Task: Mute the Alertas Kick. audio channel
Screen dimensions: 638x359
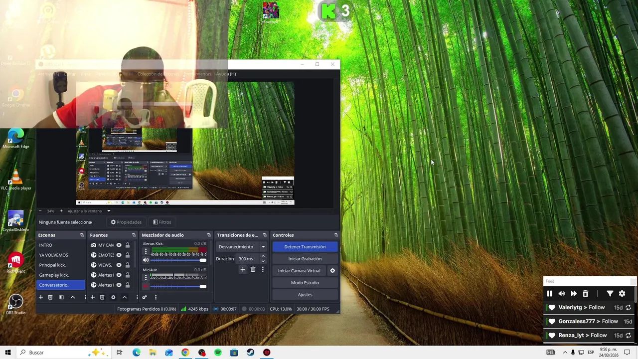Action: coord(146,260)
